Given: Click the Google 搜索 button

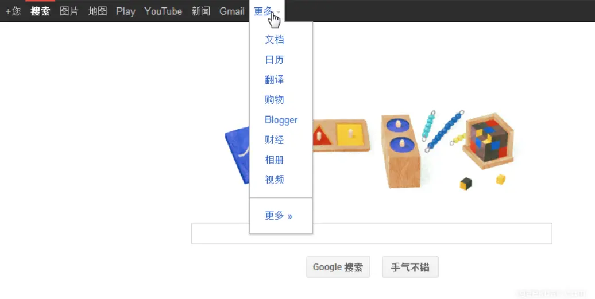Looking at the screenshot, I should (x=338, y=267).
